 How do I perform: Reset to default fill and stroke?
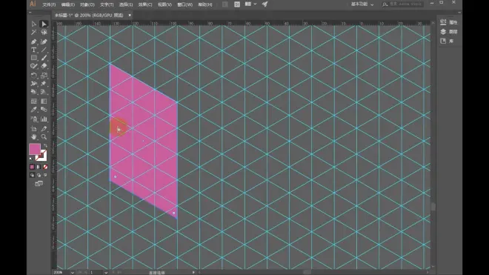(x=31, y=159)
